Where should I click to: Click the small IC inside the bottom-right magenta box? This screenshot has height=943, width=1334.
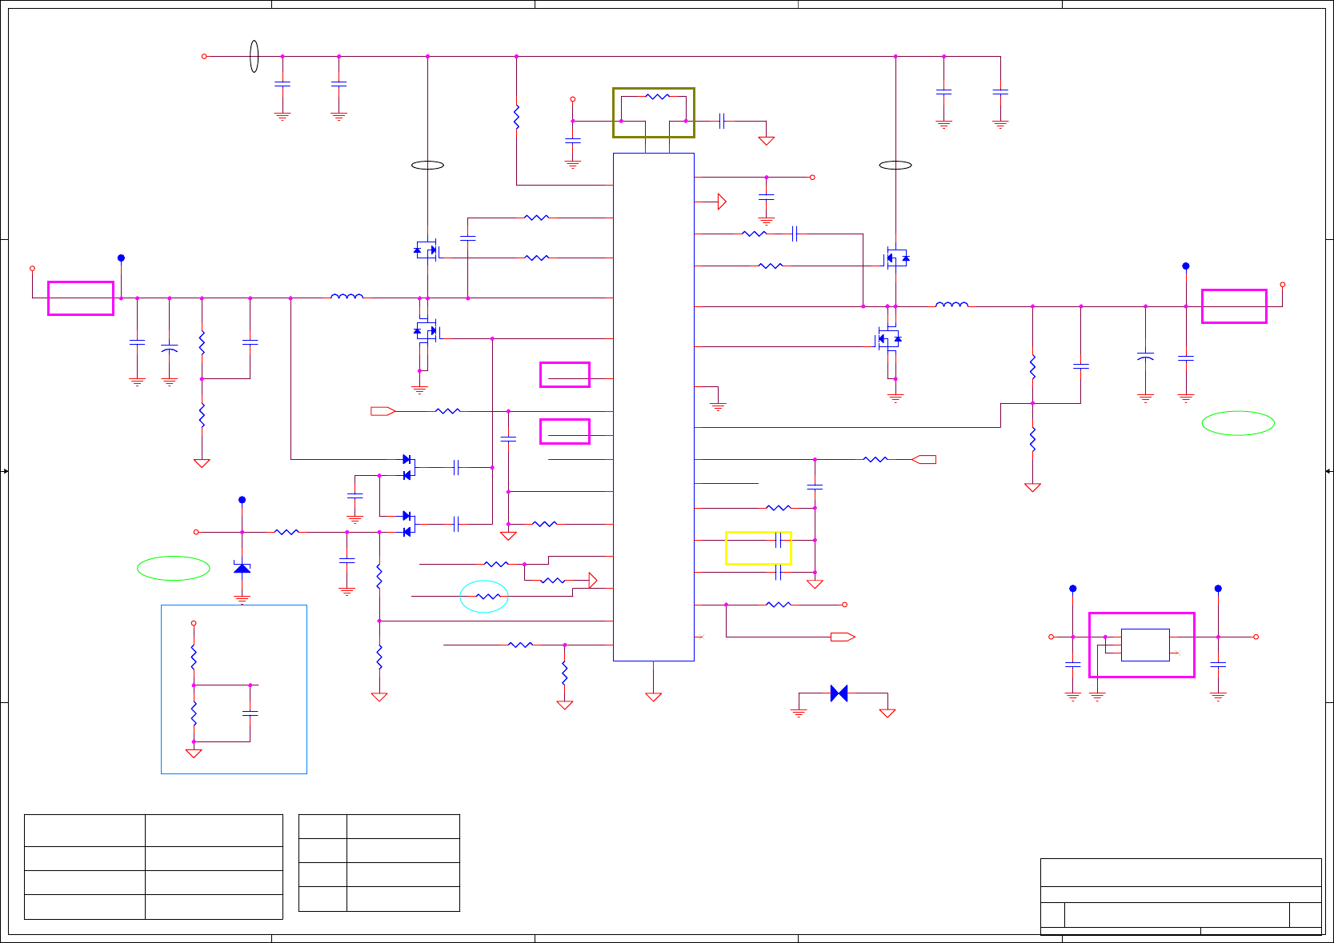click(x=1145, y=645)
